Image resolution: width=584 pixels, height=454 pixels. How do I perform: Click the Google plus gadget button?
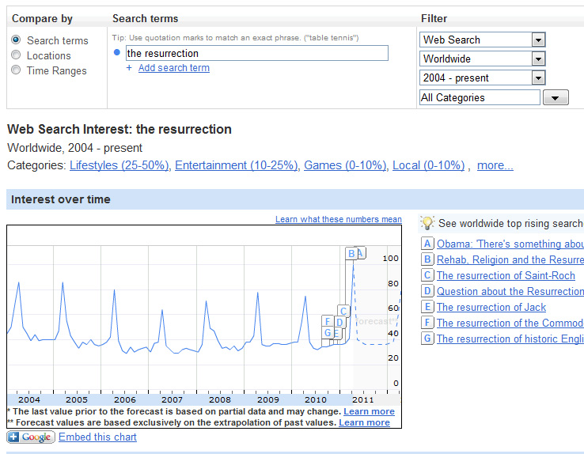coord(31,437)
